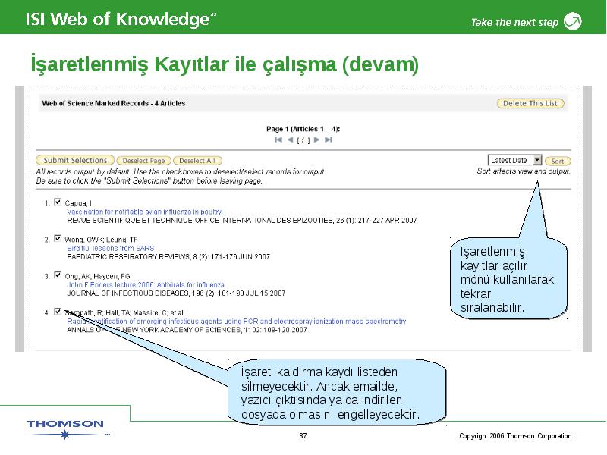Click the slide page number 37
607x455 pixels.
point(303,435)
